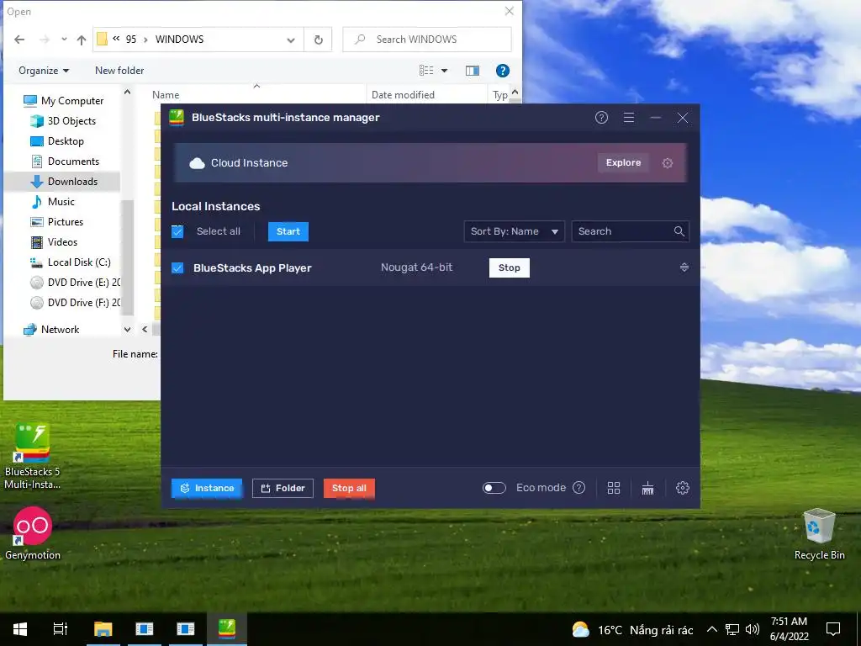Click Start button for selected instances
861x646 pixels.
click(288, 231)
